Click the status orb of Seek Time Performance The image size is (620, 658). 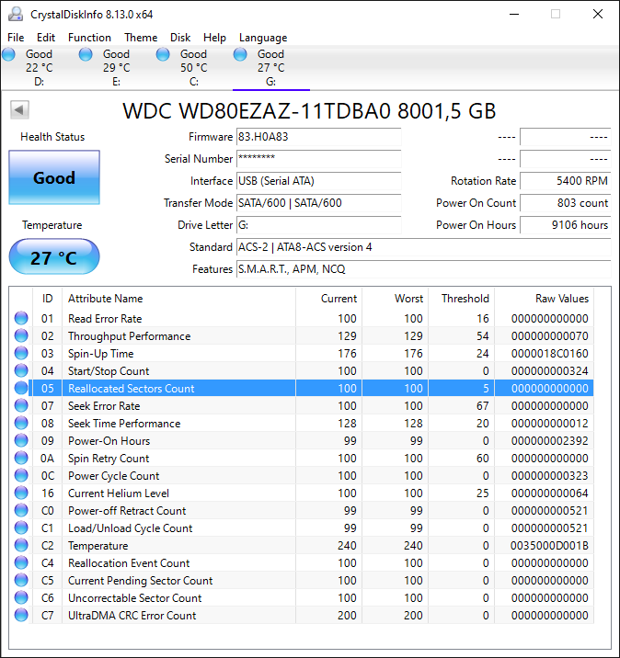tap(21, 423)
